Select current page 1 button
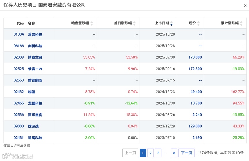 tap(143, 153)
